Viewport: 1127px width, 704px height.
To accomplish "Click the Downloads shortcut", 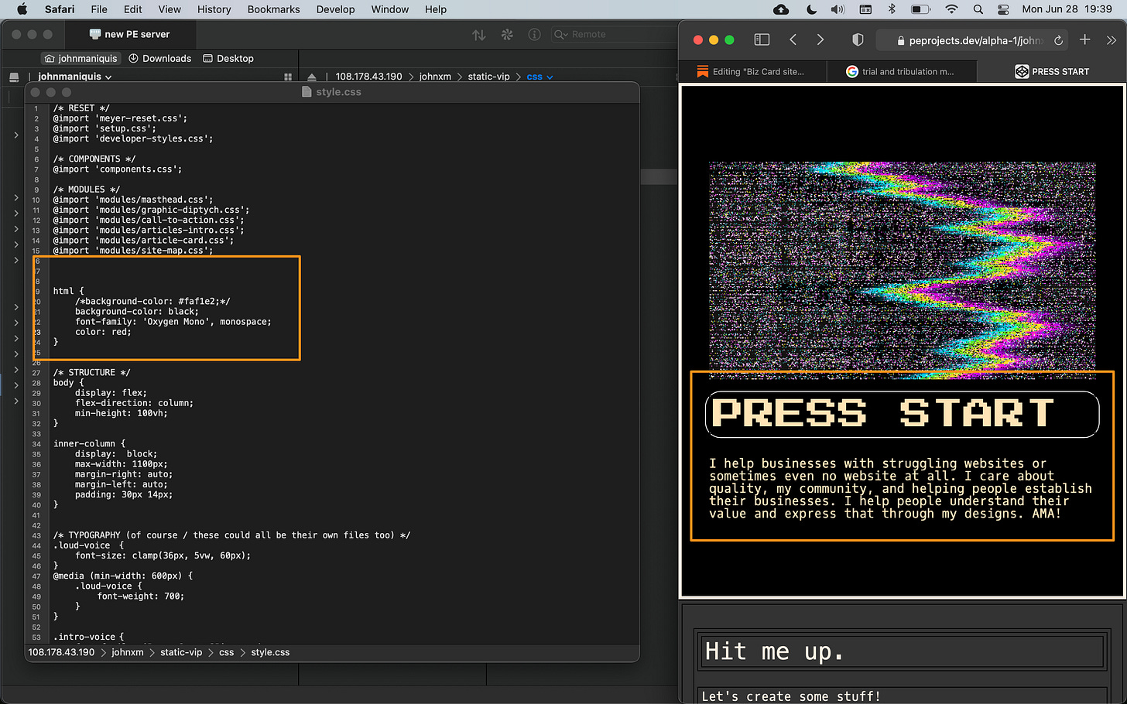I will pos(159,58).
